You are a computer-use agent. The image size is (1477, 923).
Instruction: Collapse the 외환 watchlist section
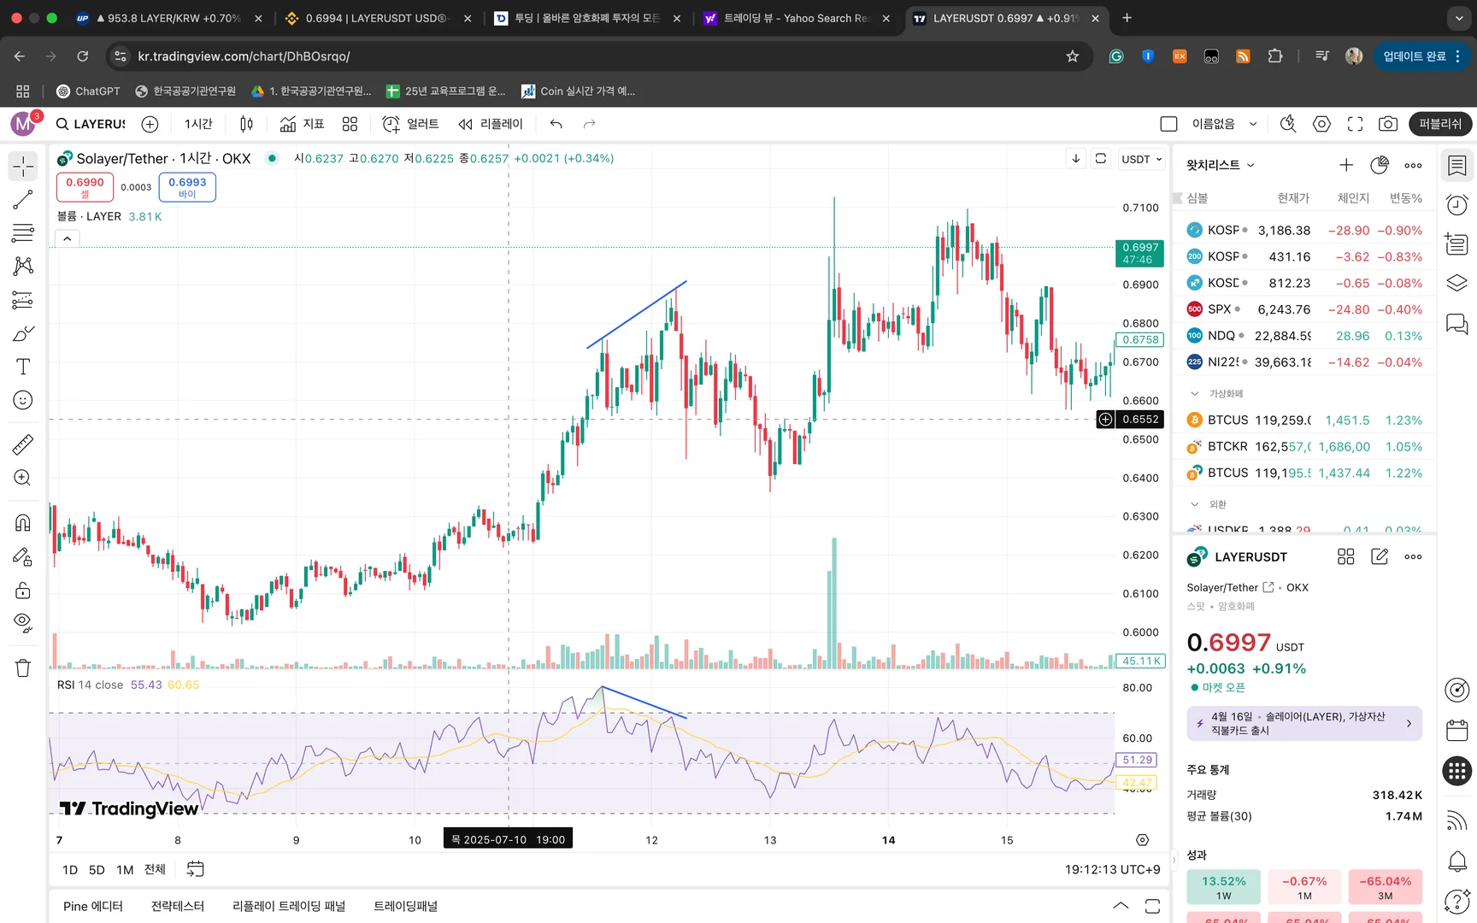tap(1195, 504)
